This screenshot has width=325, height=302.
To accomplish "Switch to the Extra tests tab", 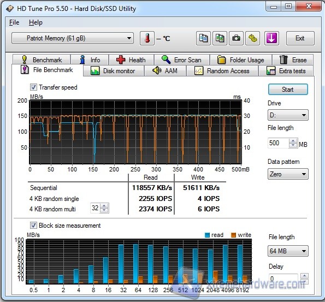I will click(x=286, y=71).
